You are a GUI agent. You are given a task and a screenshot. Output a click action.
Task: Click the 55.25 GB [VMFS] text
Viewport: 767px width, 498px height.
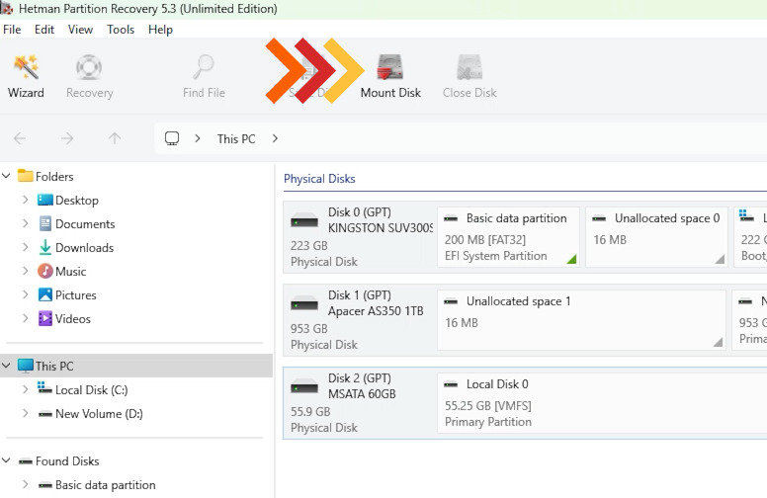(x=487, y=406)
